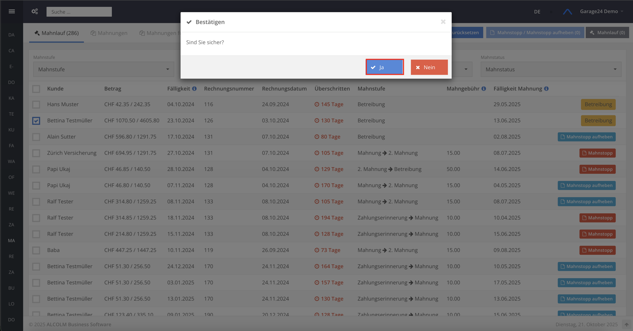This screenshot has height=331, width=633.
Task: Expand the Mahnstufe filter dropdown
Action: [x=103, y=69]
